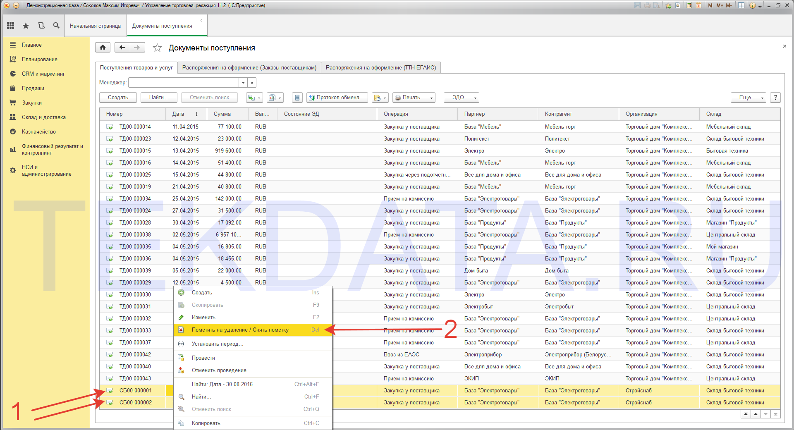The width and height of the screenshot is (794, 430).
Task: Click the sections menu grid icon
Action: (11, 26)
